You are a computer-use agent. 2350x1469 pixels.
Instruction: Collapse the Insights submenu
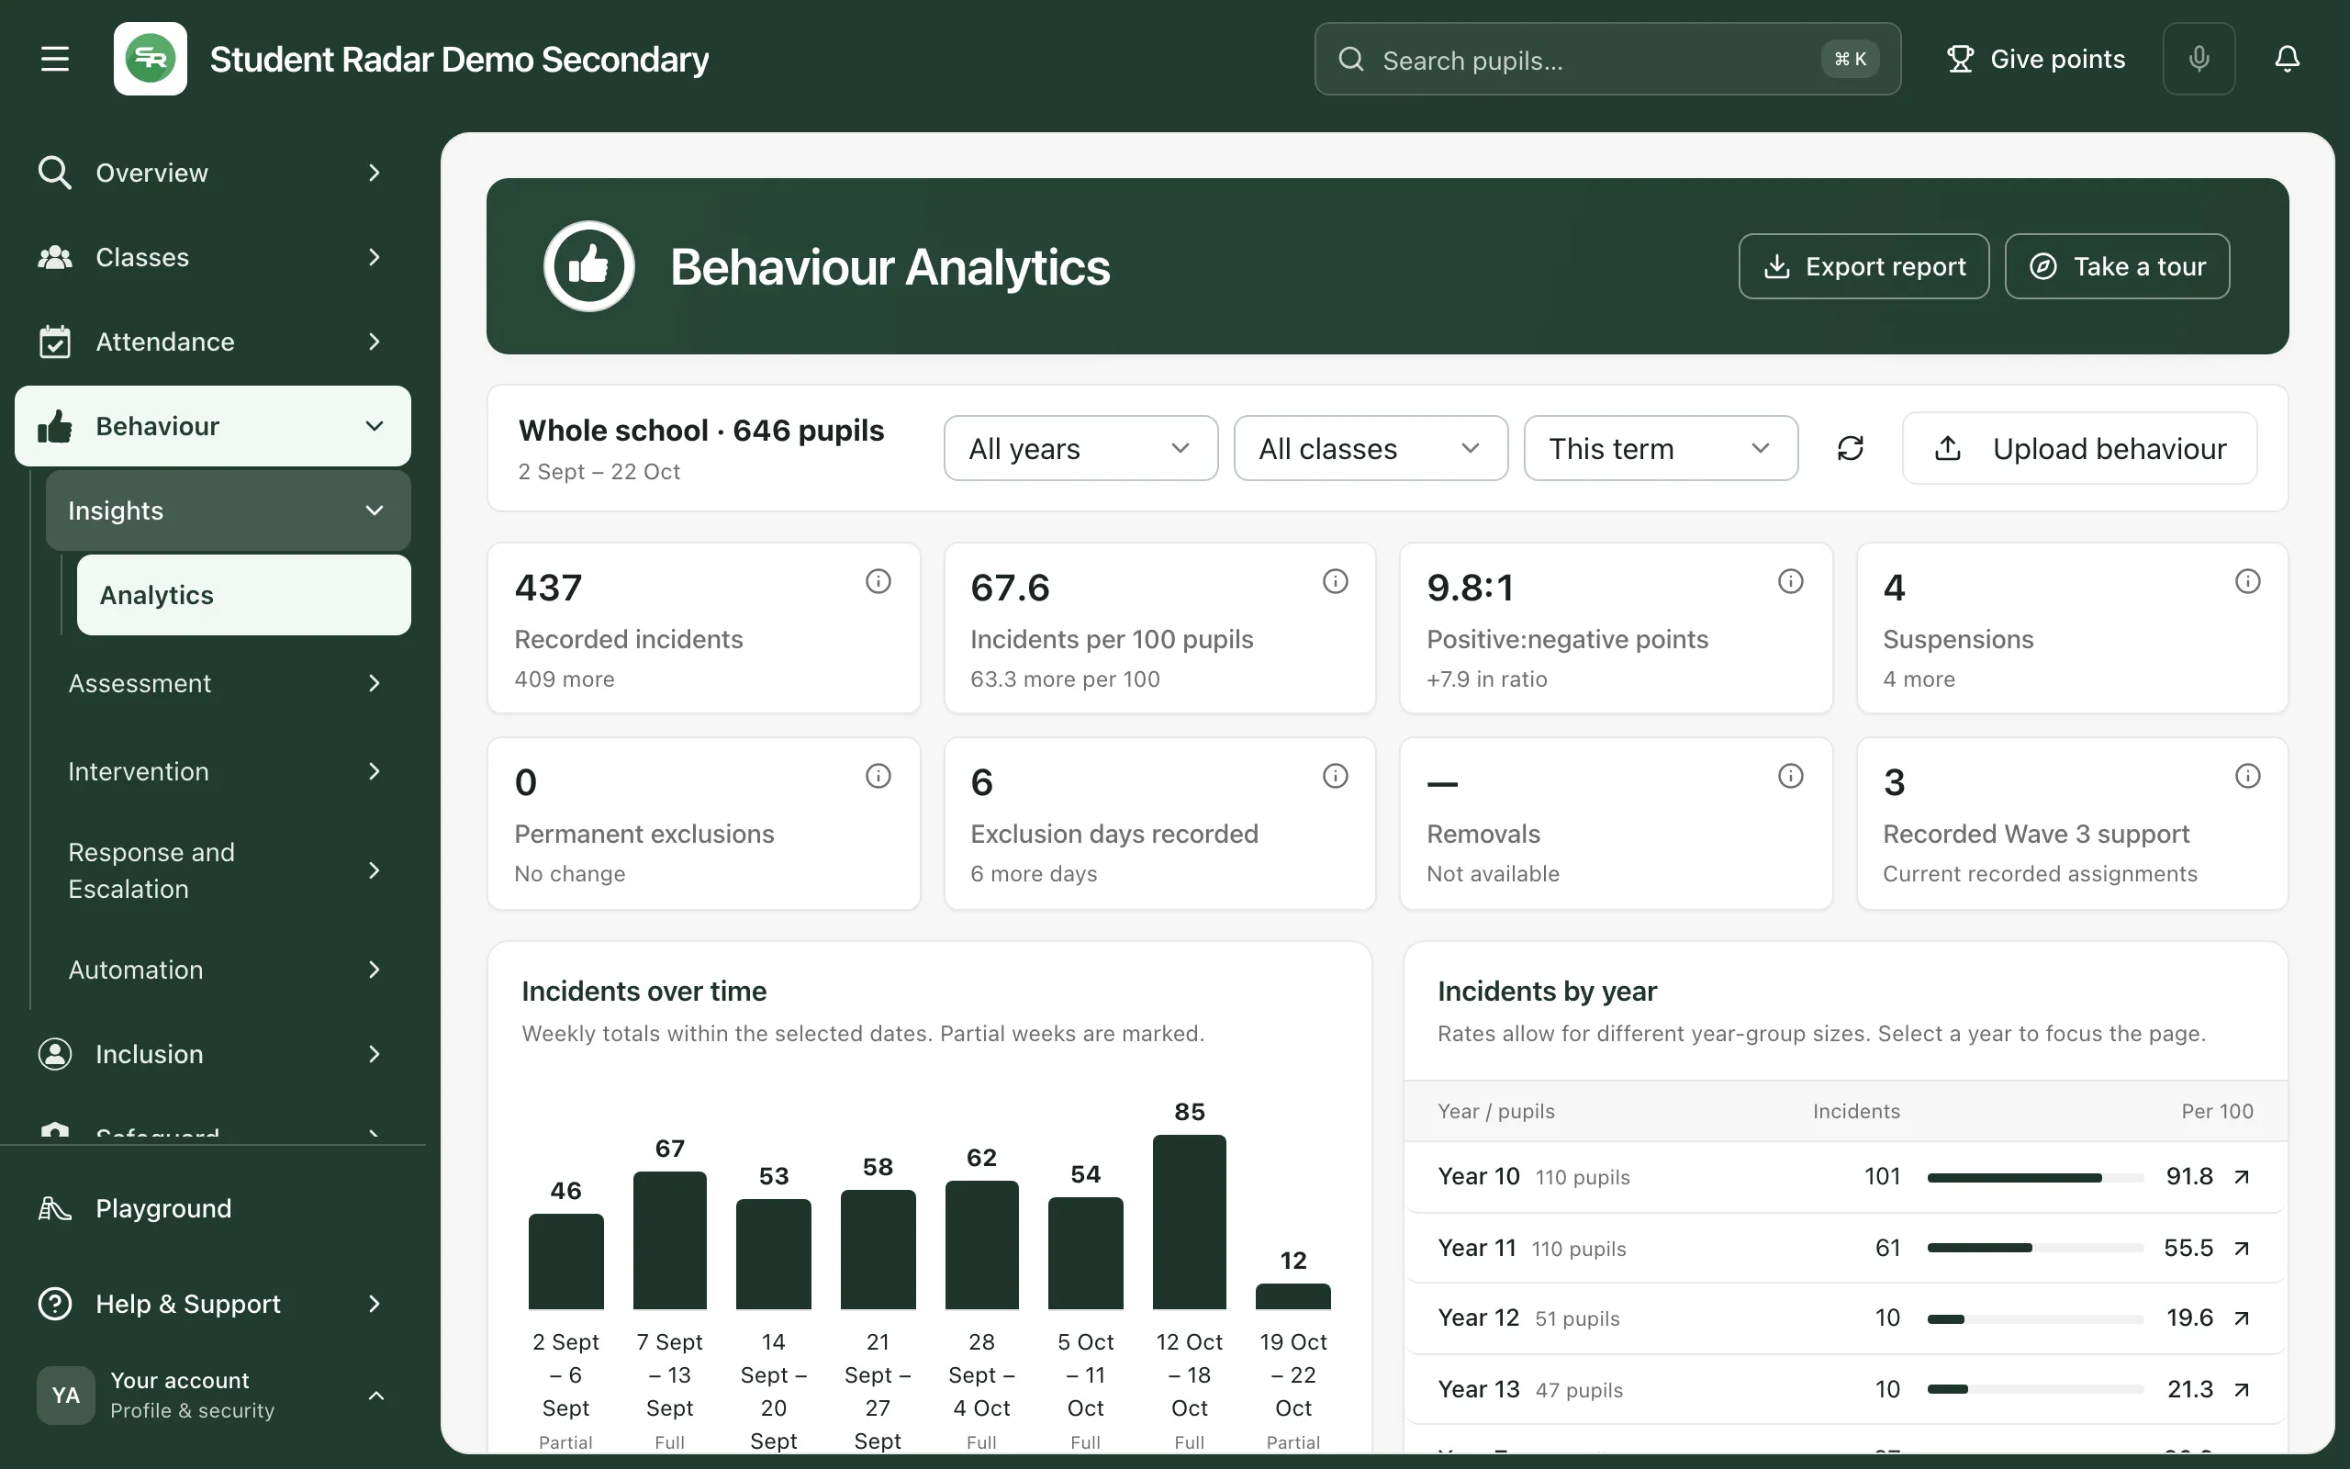(229, 511)
